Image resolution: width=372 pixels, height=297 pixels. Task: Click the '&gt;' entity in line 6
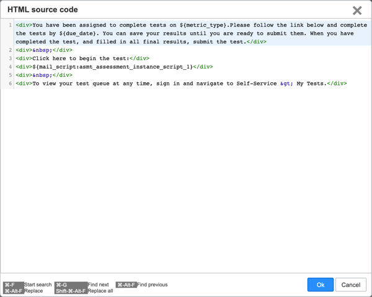[x=286, y=84]
